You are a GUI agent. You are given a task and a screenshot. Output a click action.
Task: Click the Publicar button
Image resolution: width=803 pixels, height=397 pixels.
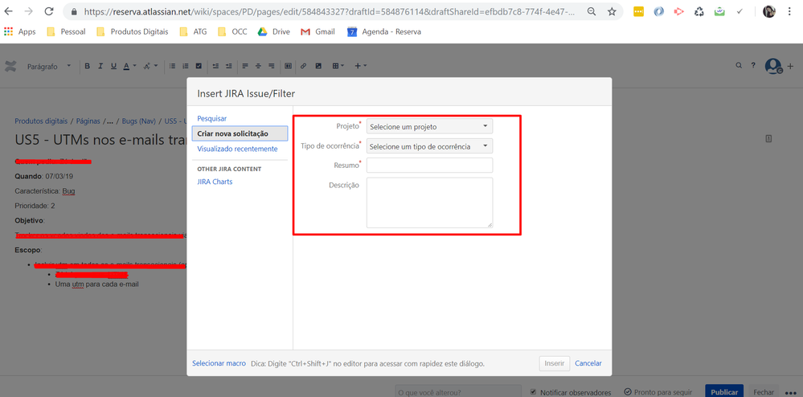click(724, 391)
